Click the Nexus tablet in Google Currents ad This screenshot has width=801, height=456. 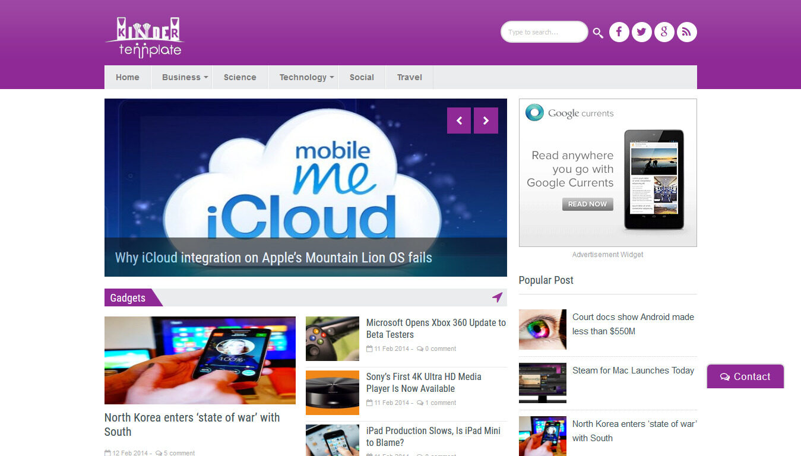[654, 180]
